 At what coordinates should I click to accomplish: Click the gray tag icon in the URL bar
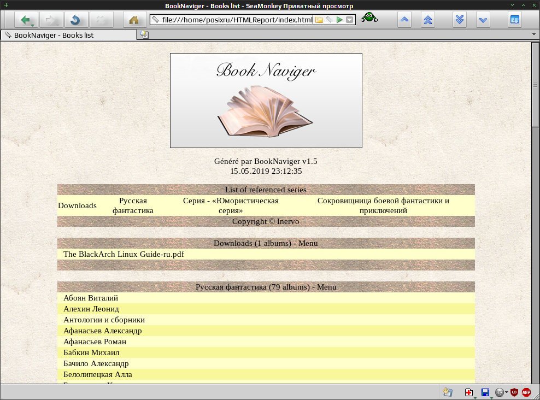pyautogui.click(x=330, y=20)
